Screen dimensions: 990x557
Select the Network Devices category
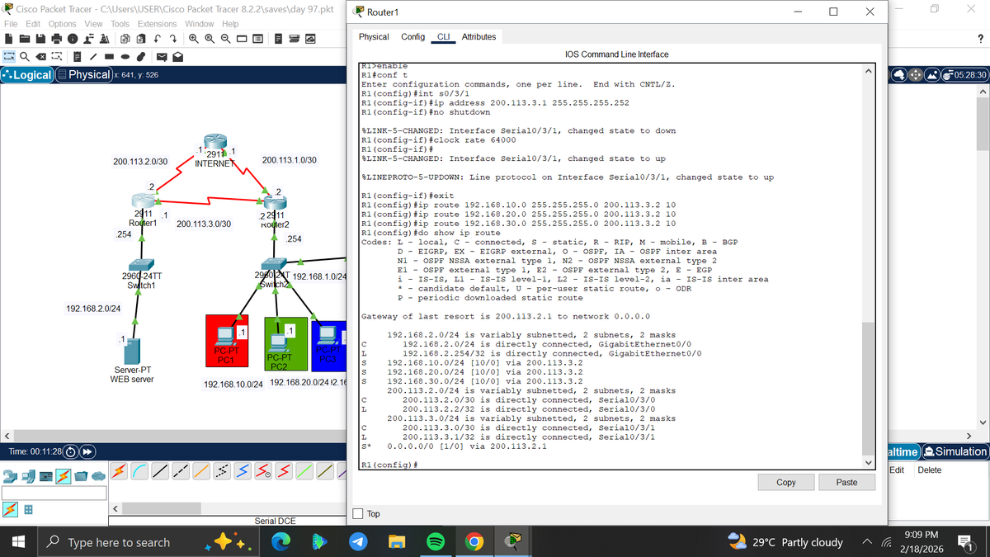(x=10, y=476)
